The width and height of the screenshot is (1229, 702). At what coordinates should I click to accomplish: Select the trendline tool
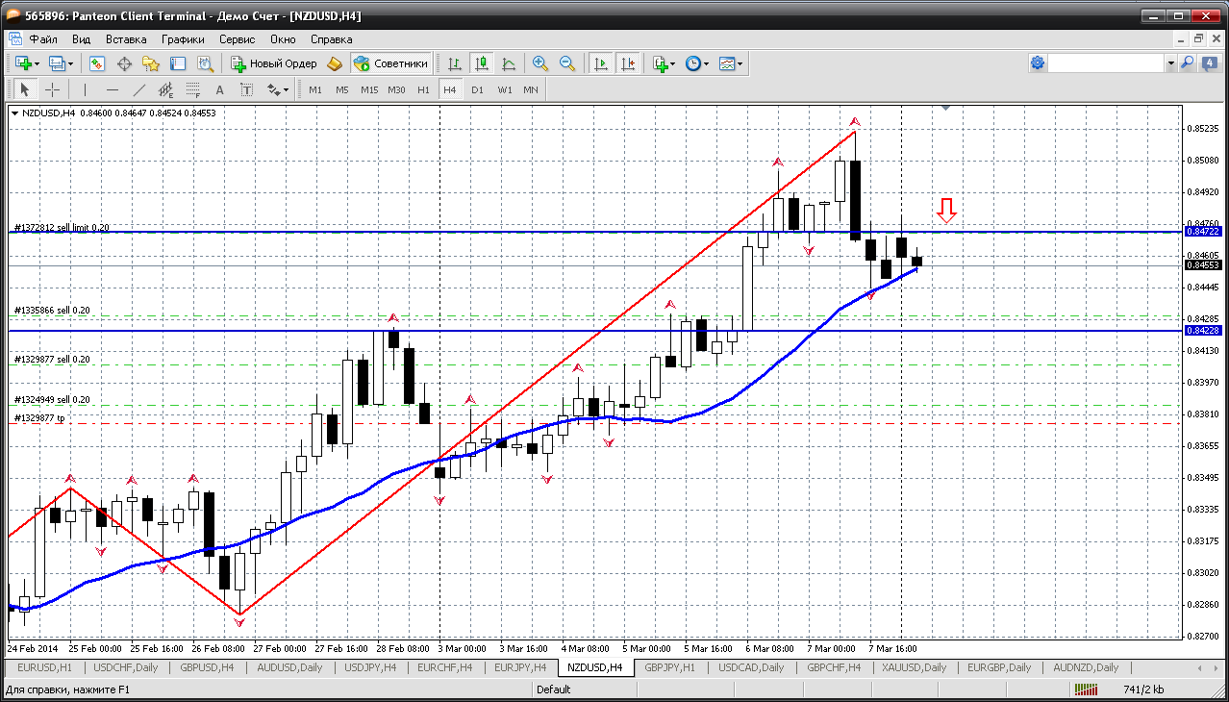138,89
